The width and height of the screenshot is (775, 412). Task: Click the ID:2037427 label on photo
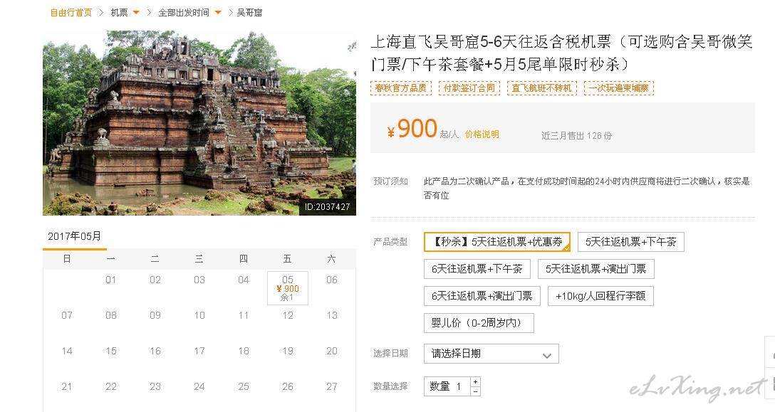click(x=327, y=206)
